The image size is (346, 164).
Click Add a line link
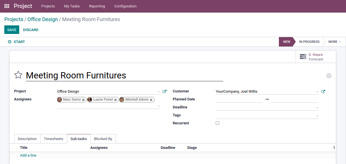tap(28, 155)
